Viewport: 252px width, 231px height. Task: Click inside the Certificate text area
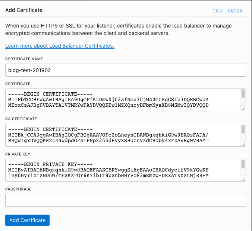pos(123,100)
